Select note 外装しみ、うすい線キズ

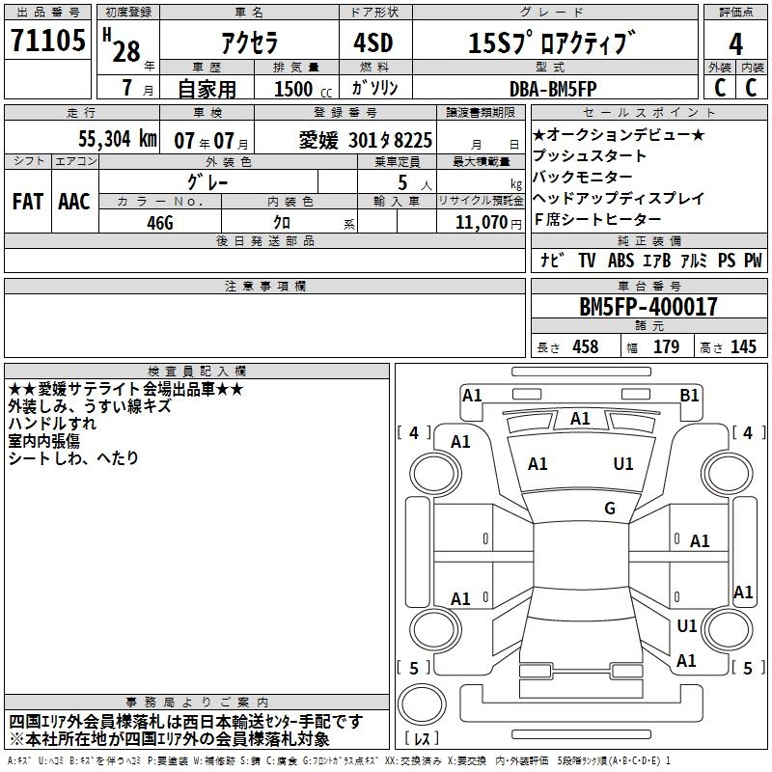90,406
